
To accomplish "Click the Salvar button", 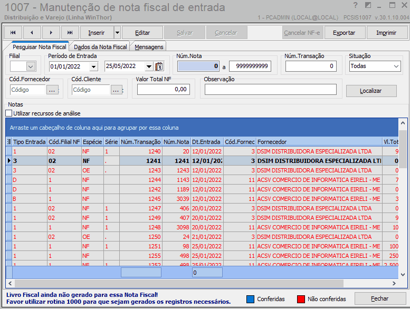I will tap(185, 33).
